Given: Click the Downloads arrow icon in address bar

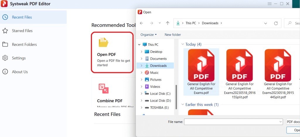Looking at the screenshot, I should click(x=178, y=23).
